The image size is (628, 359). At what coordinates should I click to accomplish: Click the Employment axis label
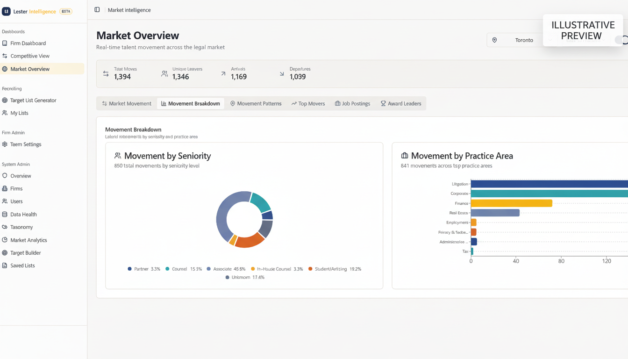457,223
